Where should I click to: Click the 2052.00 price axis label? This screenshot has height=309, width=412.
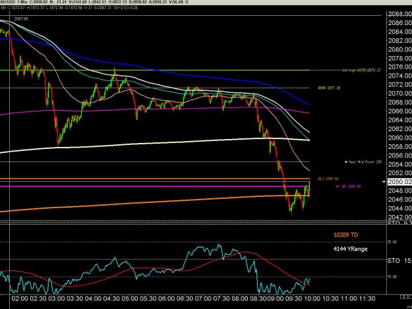coord(399,173)
